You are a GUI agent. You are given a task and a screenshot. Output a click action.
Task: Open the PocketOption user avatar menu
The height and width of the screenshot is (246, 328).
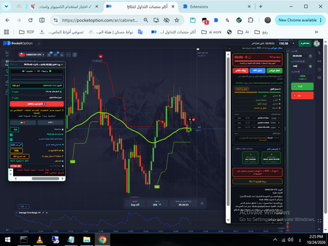[x=317, y=43]
